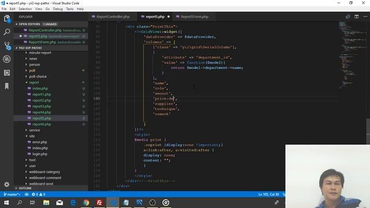The width and height of the screenshot is (370, 208).
Task: Click the Ln 105, Col 30 status entry
Action: point(268,194)
